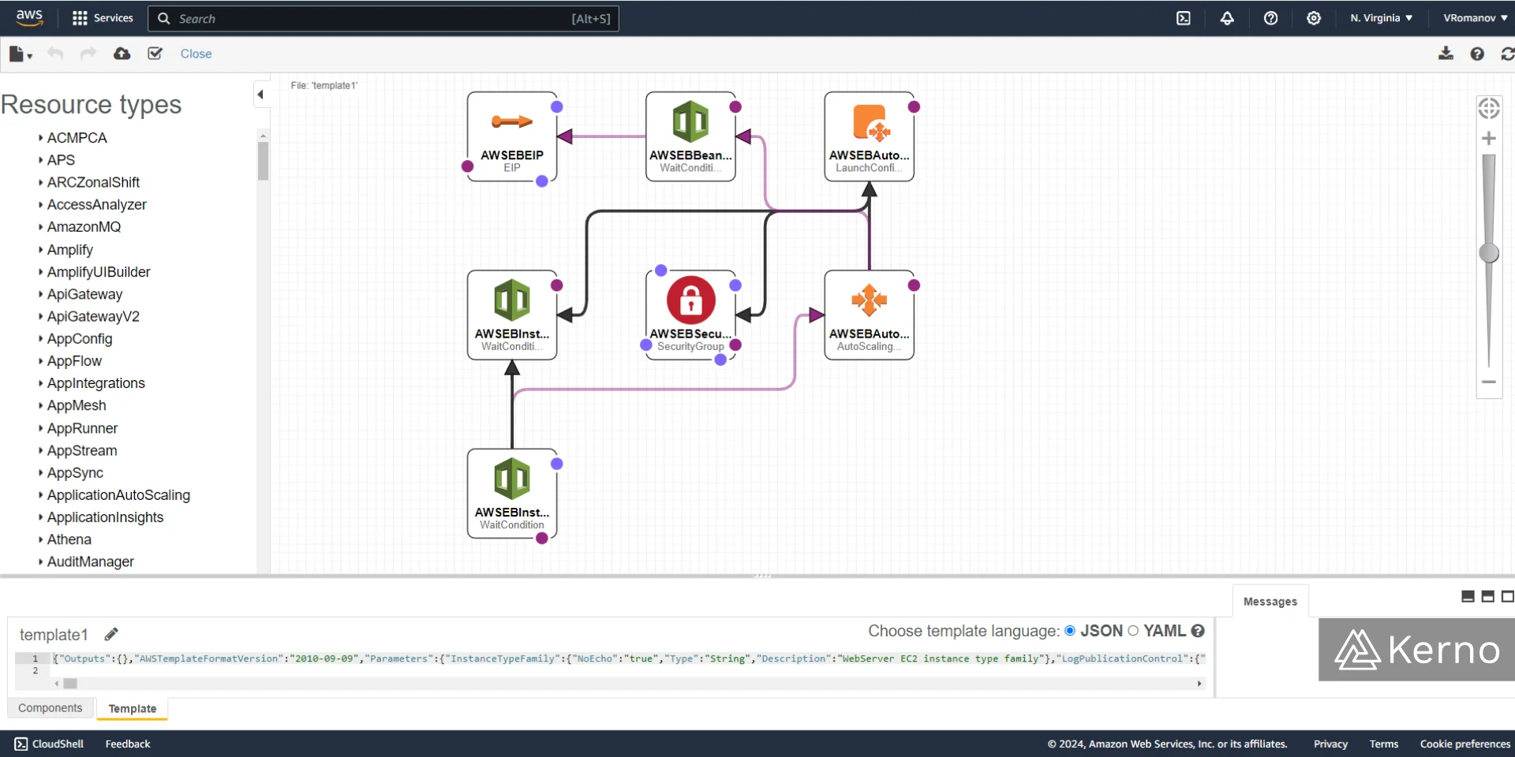Open the Services menu
Viewport: 1515px width, 757px height.
[103, 18]
